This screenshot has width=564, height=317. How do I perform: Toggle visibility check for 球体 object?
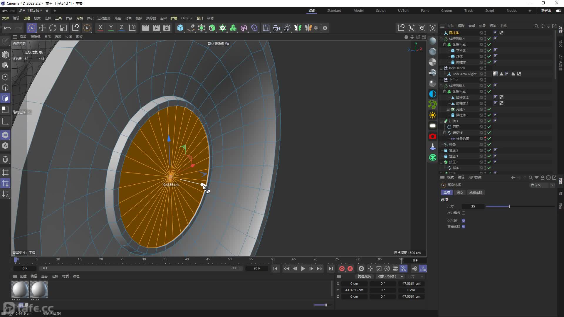[x=489, y=56]
